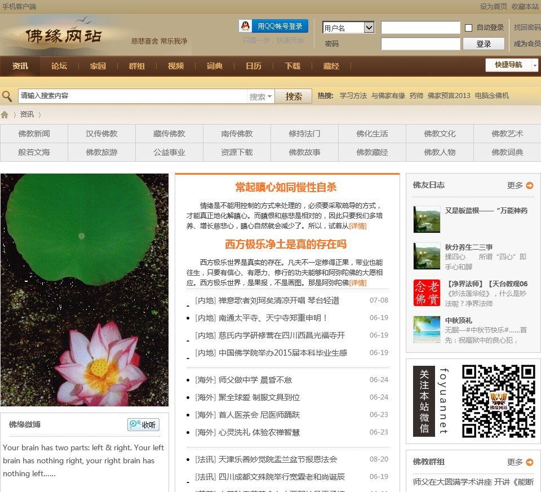The height and width of the screenshot is (492, 541).
Task: Click the WeChat QR code image
Action: (499, 401)
